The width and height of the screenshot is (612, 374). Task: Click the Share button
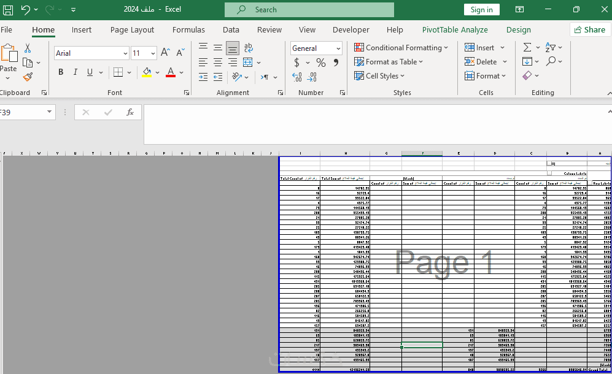point(590,29)
